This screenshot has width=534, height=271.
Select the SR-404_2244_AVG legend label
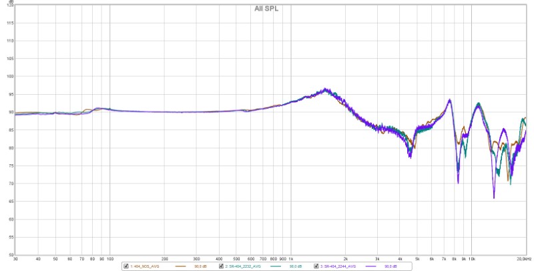click(x=338, y=266)
